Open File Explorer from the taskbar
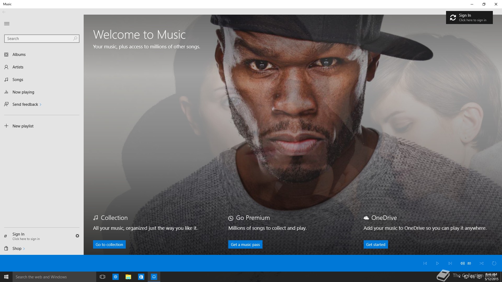The image size is (502, 282). (x=128, y=277)
